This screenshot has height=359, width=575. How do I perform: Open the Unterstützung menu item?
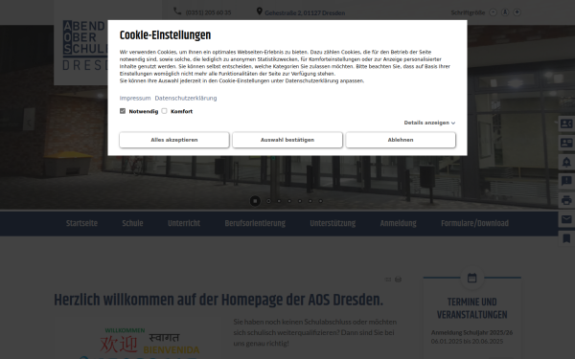(333, 223)
